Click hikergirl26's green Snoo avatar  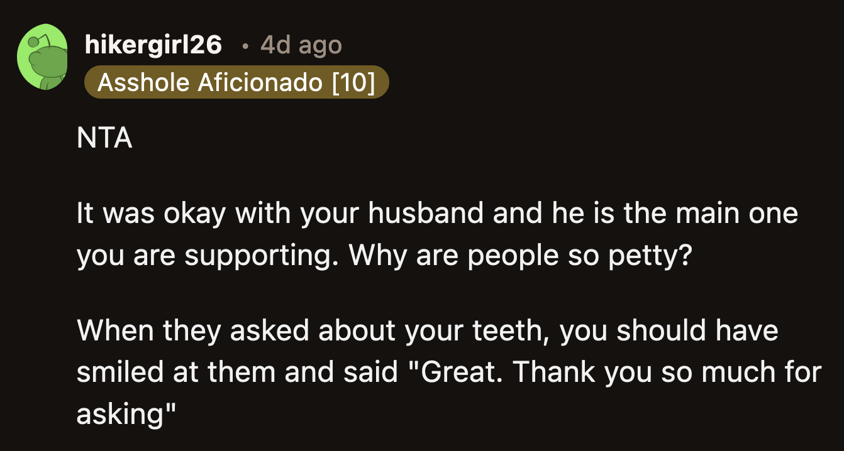(43, 57)
